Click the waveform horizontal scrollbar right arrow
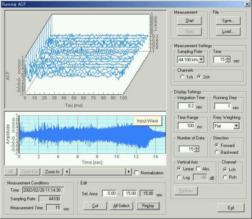 (129, 172)
